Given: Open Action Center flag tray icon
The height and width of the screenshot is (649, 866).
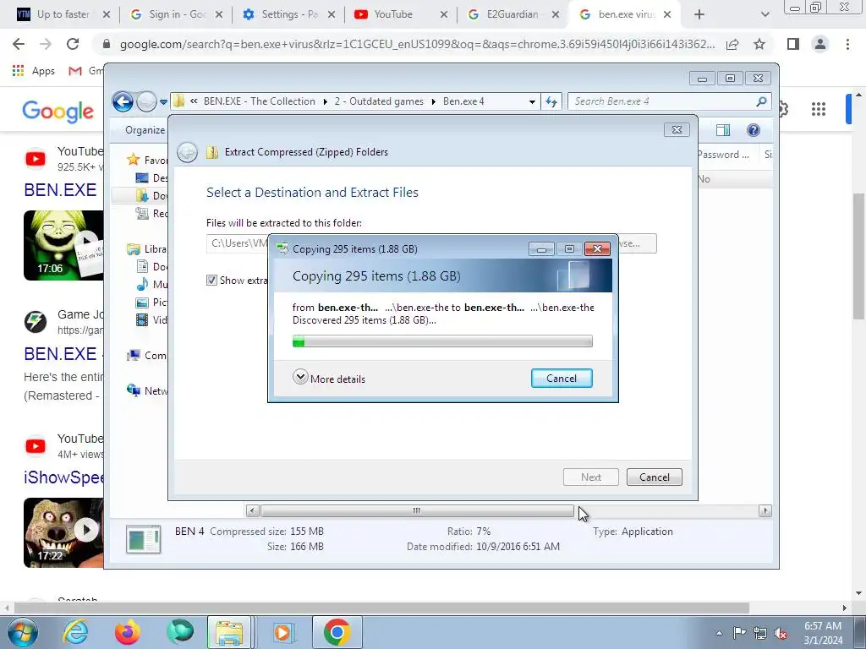Looking at the screenshot, I should pos(739,633).
